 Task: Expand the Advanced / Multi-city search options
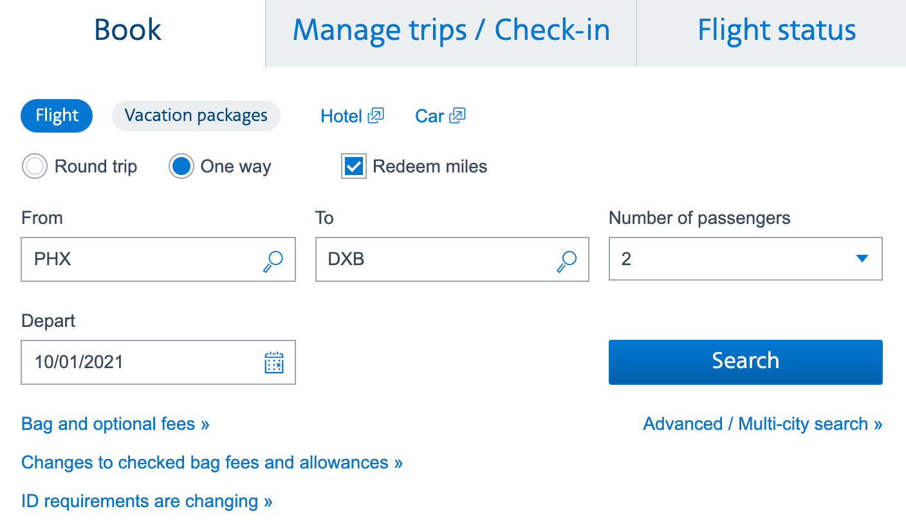762,423
